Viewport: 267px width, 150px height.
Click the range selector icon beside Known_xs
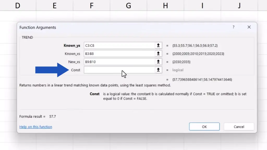(158, 54)
